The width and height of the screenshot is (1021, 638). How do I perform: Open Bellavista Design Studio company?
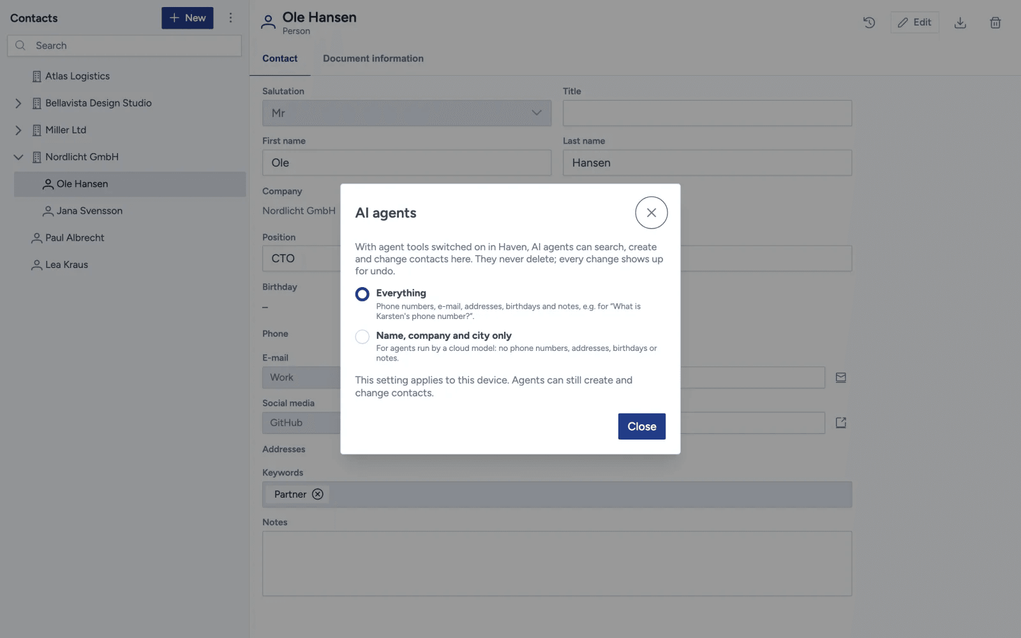coord(98,103)
